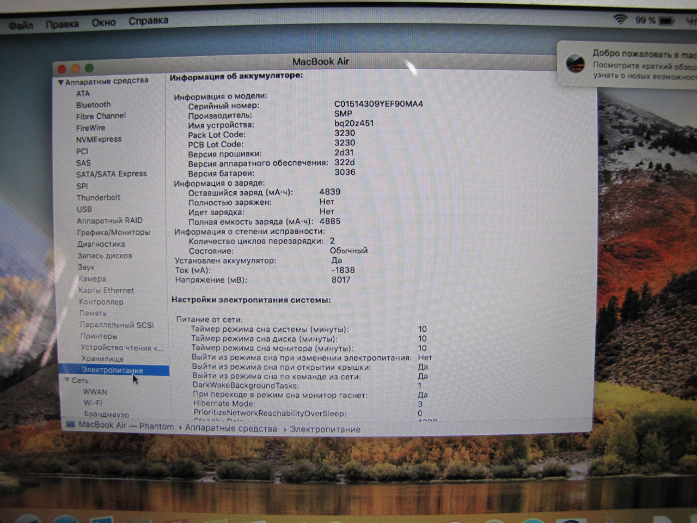Click the voltage value 8017
Image resolution: width=697 pixels, height=523 pixels.
(x=341, y=280)
